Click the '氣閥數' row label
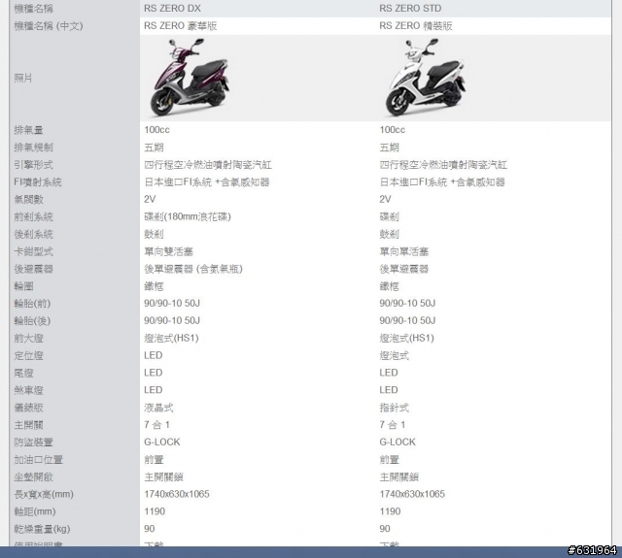 tap(28, 200)
